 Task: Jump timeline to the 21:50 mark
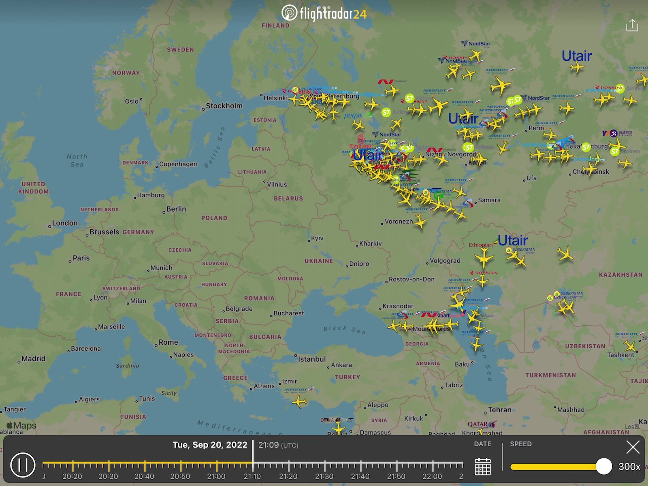point(396,476)
